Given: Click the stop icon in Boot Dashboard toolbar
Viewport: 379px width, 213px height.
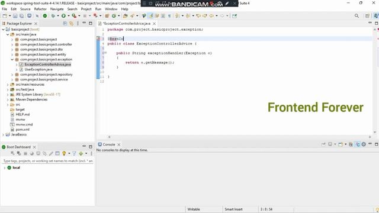Looking at the screenshot, I should coord(25,153).
